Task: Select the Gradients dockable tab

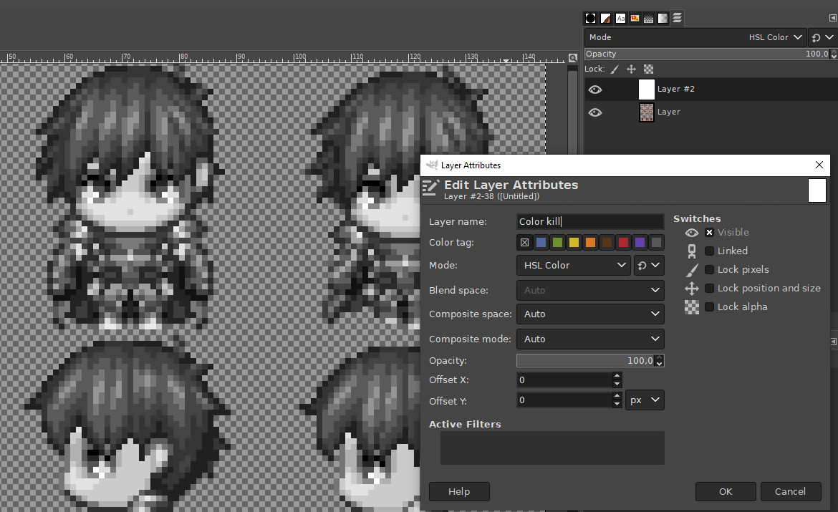Action: [605, 18]
